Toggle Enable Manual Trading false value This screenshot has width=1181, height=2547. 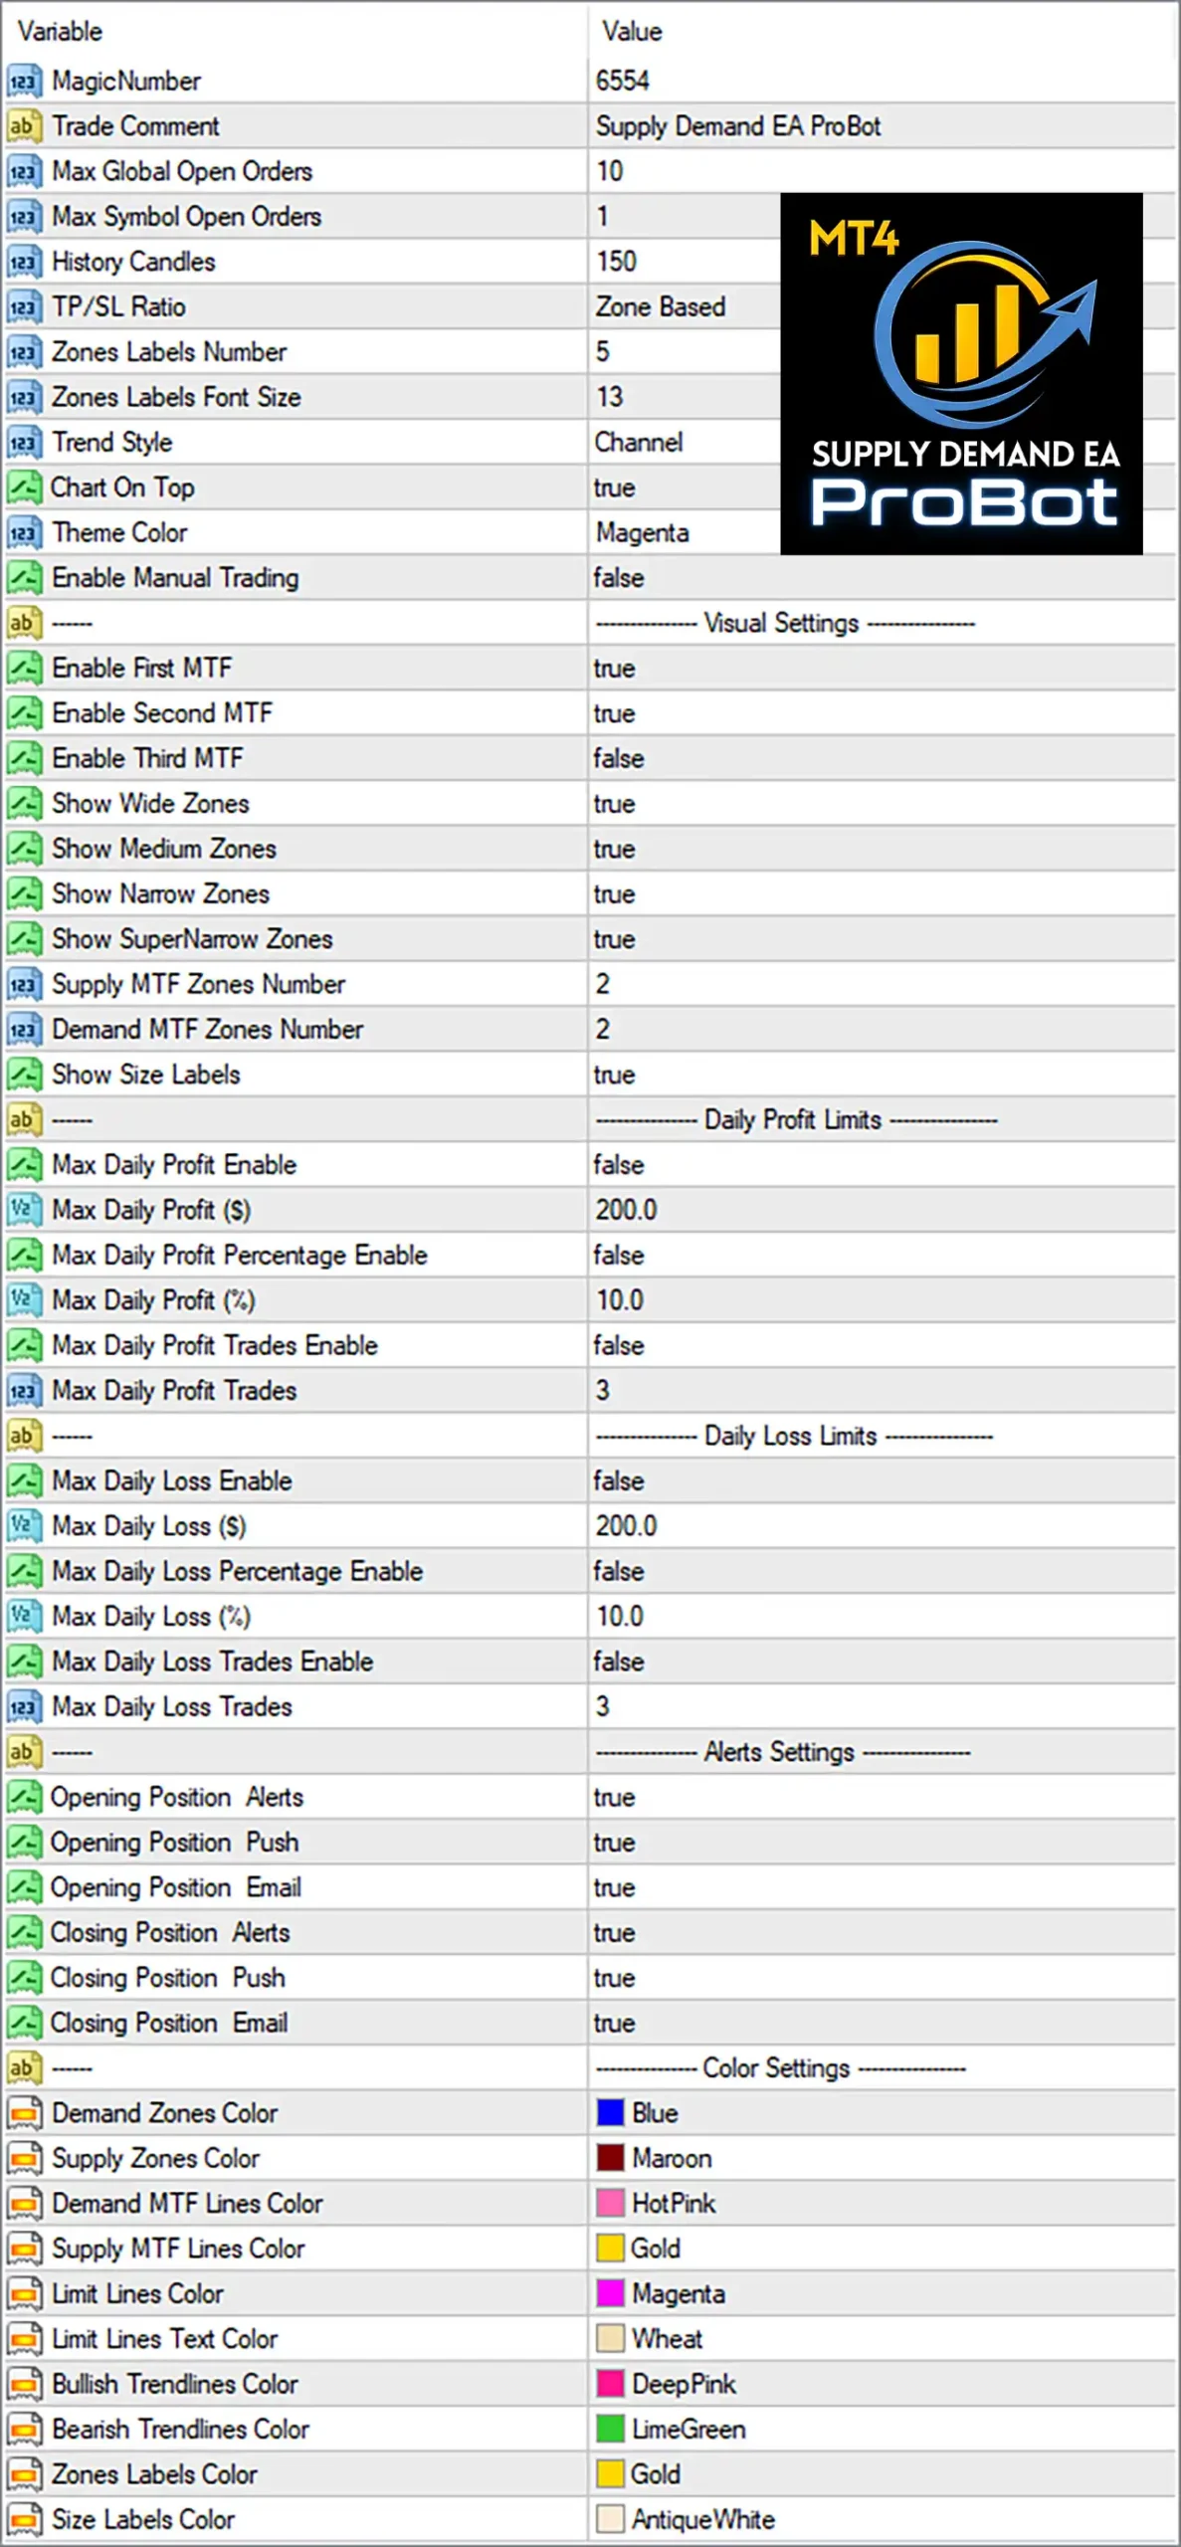click(619, 578)
